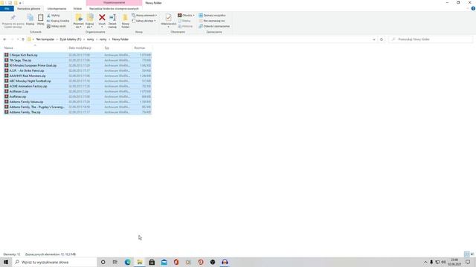Open the Office icon on the taskbar

(176, 262)
